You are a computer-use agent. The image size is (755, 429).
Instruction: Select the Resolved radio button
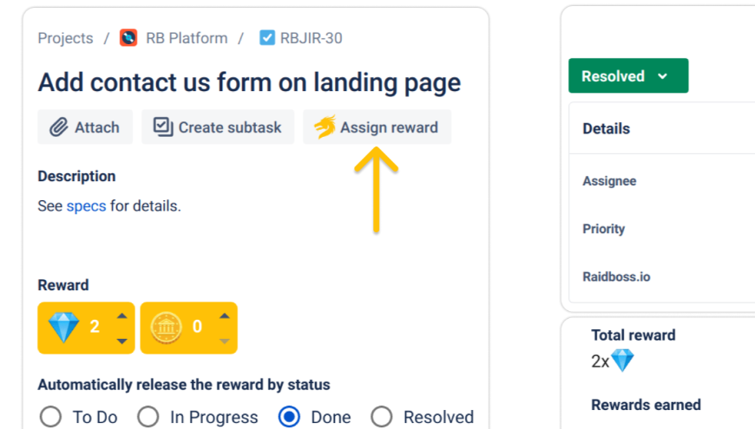coord(381,417)
